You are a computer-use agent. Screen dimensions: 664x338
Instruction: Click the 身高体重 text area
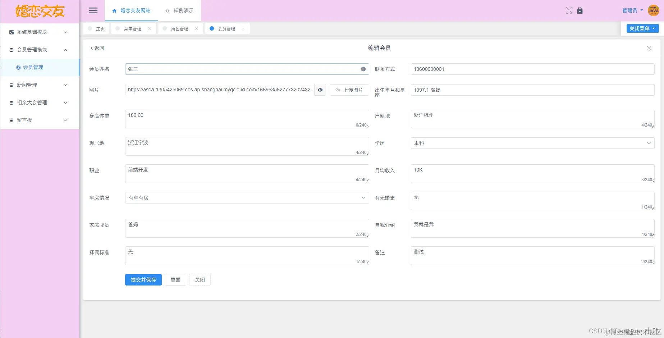247,119
